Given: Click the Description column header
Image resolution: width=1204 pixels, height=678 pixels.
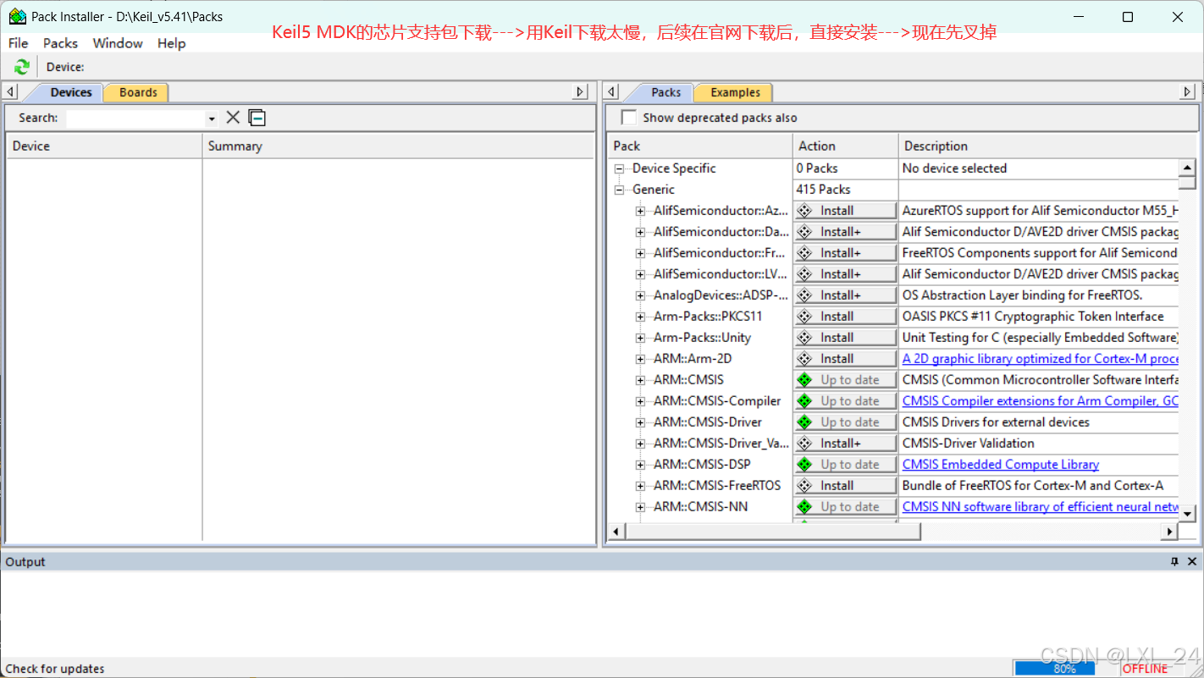Looking at the screenshot, I should click(x=1047, y=146).
